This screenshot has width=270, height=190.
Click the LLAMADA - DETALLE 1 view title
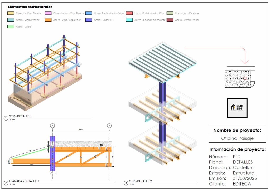(24, 181)
